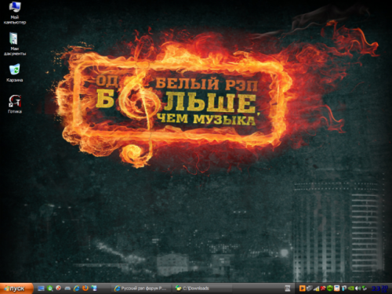The image size is (392, 294).
Task: Click the taskbar clock showing 23:20
Action: pyautogui.click(x=379, y=289)
